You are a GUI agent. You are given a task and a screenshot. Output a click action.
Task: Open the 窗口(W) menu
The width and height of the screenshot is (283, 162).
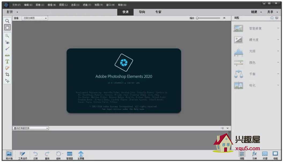tap(110, 5)
